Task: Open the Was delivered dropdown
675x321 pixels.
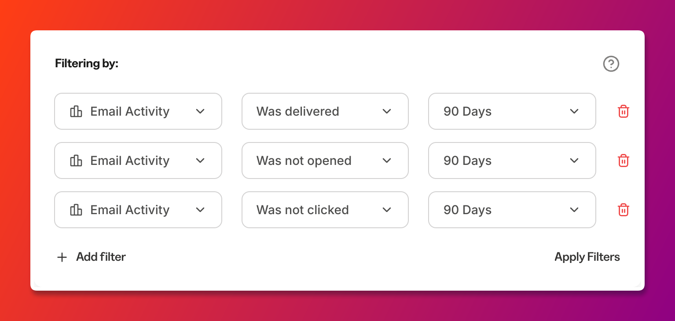Action: click(x=325, y=111)
